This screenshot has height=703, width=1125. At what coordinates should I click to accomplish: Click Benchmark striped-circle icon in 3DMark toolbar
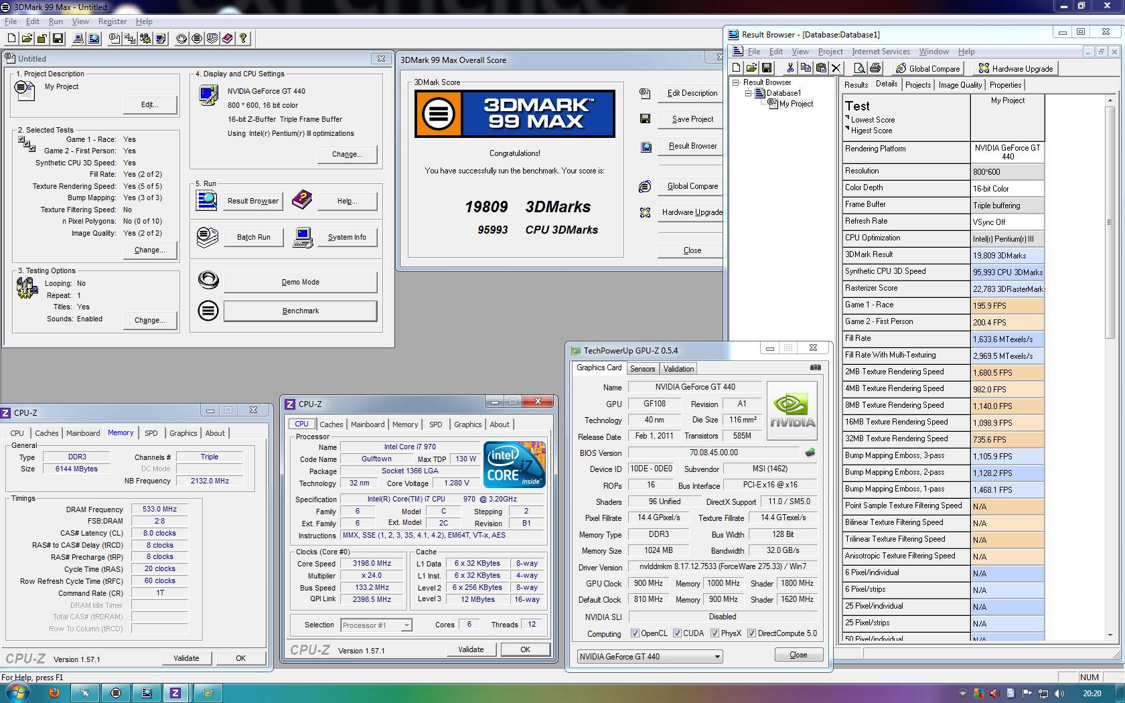[x=197, y=39]
